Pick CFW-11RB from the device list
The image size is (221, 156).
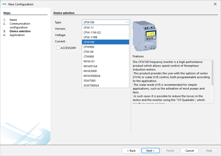coord(105,37)
